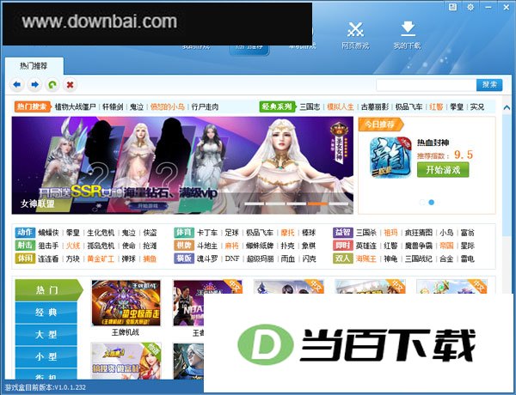Open 蜘蛛纸牌 card game link

260,246
